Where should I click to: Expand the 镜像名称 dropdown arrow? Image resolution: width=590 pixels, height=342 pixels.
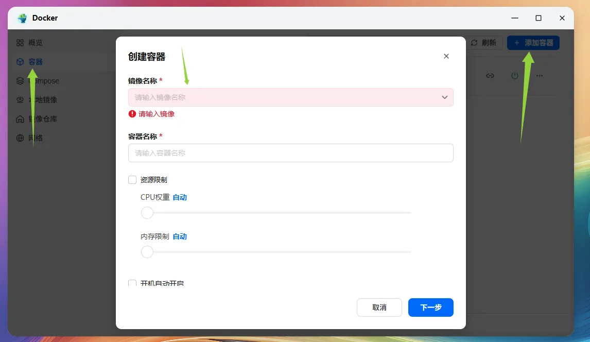pos(445,97)
